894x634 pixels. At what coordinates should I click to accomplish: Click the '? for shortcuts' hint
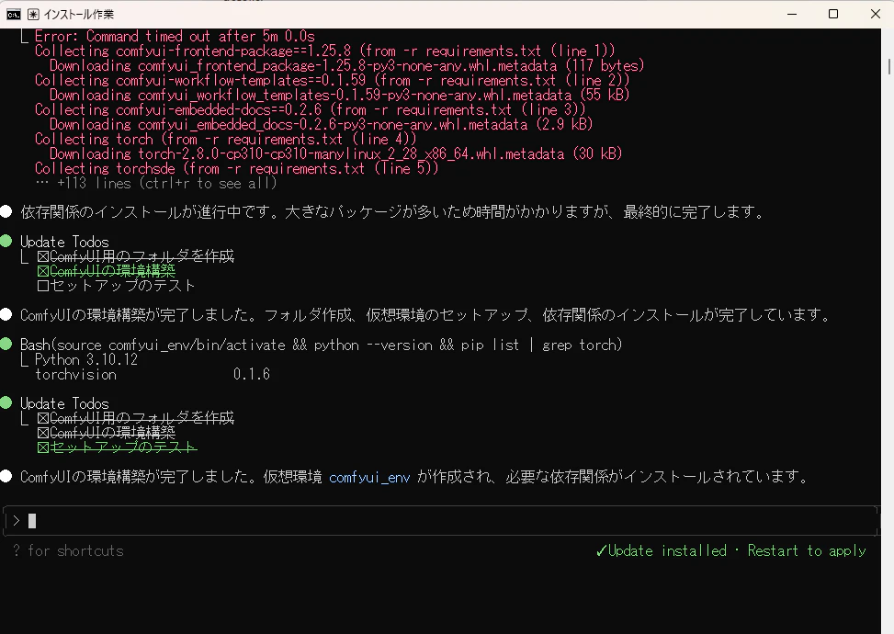point(68,550)
